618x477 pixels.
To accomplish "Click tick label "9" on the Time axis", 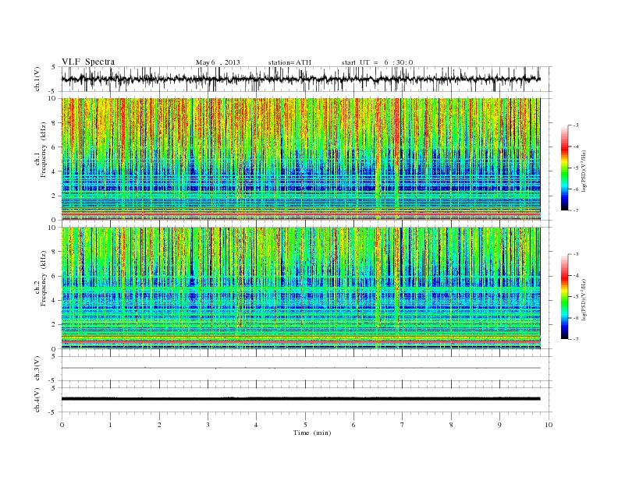I will [x=499, y=425].
